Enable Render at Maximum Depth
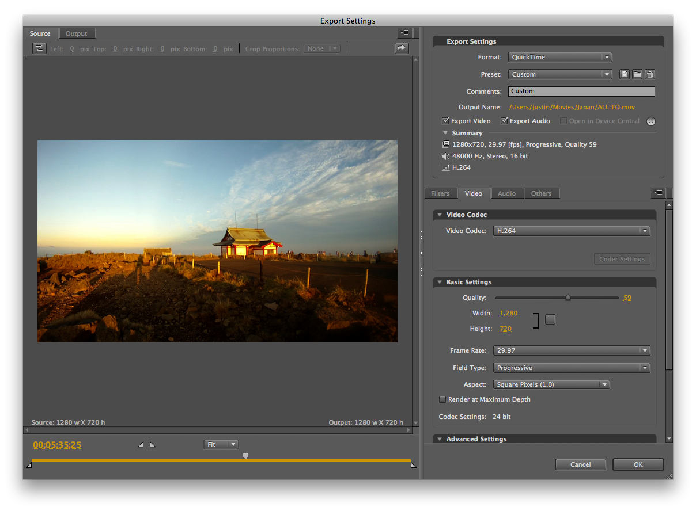The width and height of the screenshot is (696, 511). [x=442, y=399]
